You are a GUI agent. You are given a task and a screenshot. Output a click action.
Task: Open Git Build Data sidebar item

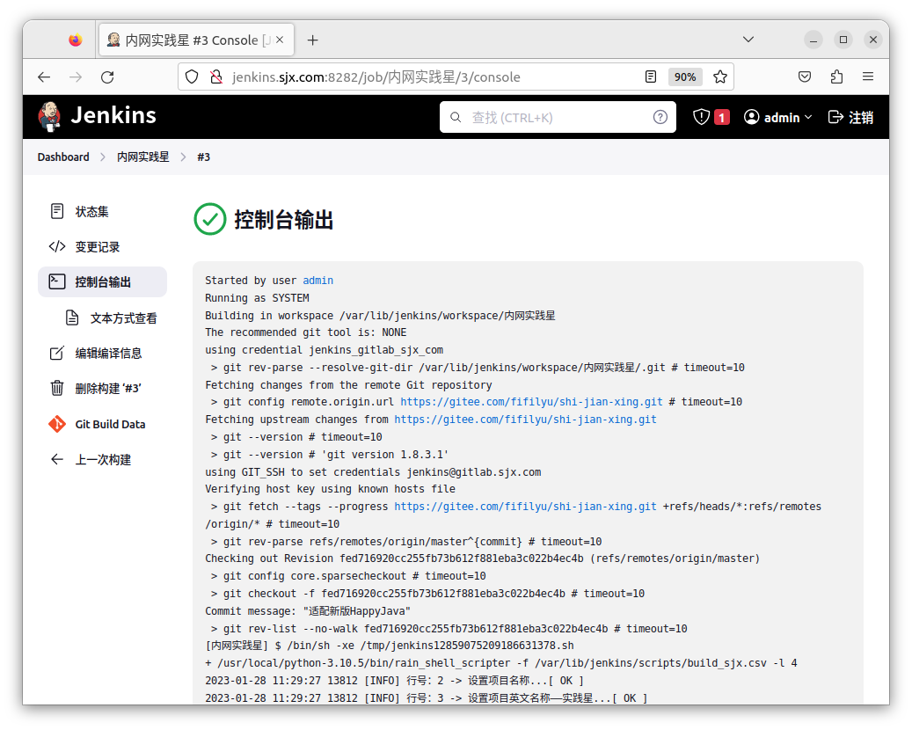(x=110, y=424)
